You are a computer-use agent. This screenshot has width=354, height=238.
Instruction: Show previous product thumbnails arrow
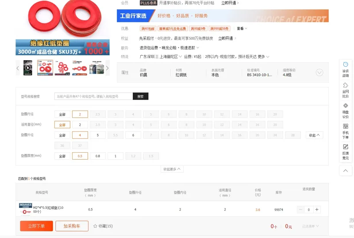(x=18, y=68)
